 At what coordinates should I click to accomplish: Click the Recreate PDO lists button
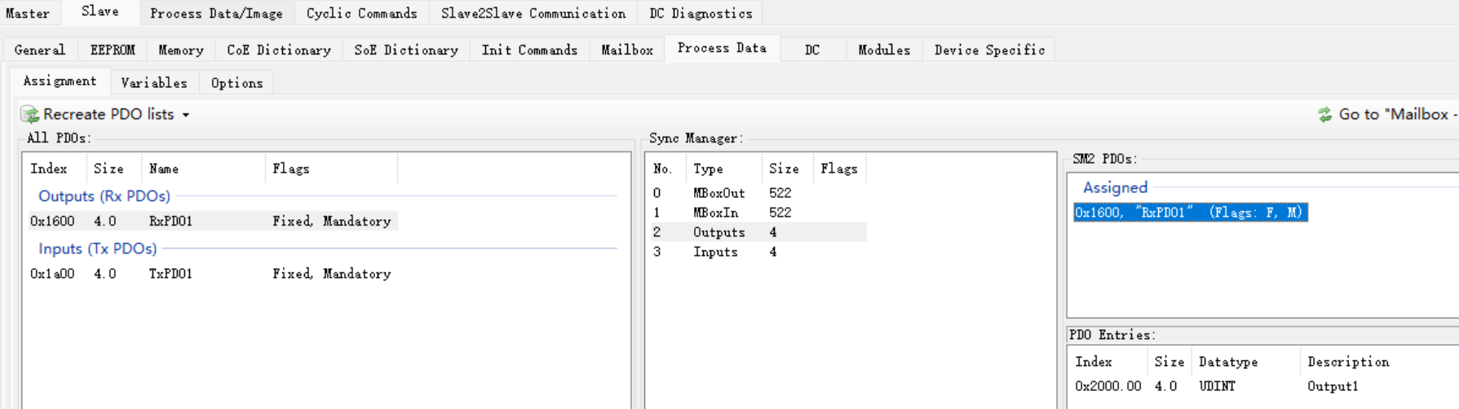click(108, 115)
